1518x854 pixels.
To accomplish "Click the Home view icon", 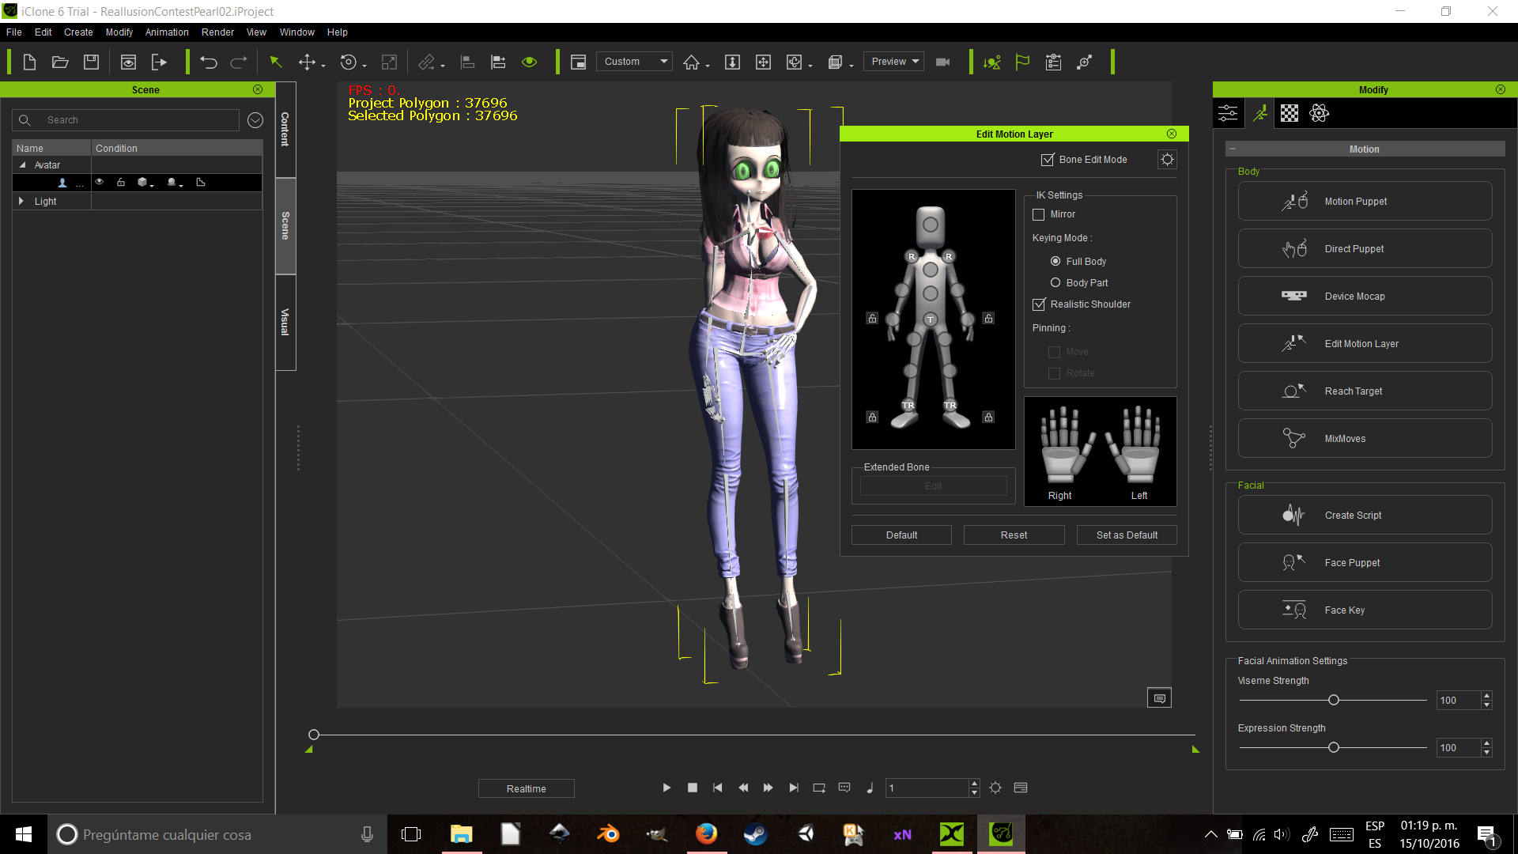I will pyautogui.click(x=691, y=62).
